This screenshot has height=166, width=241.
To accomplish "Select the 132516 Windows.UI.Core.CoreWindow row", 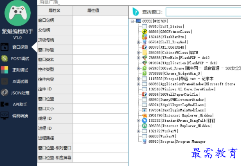I will 182,89.
